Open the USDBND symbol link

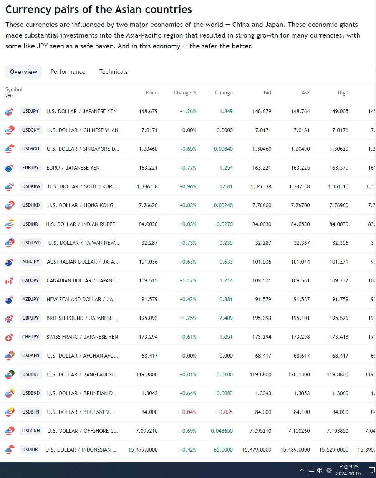[31, 393]
